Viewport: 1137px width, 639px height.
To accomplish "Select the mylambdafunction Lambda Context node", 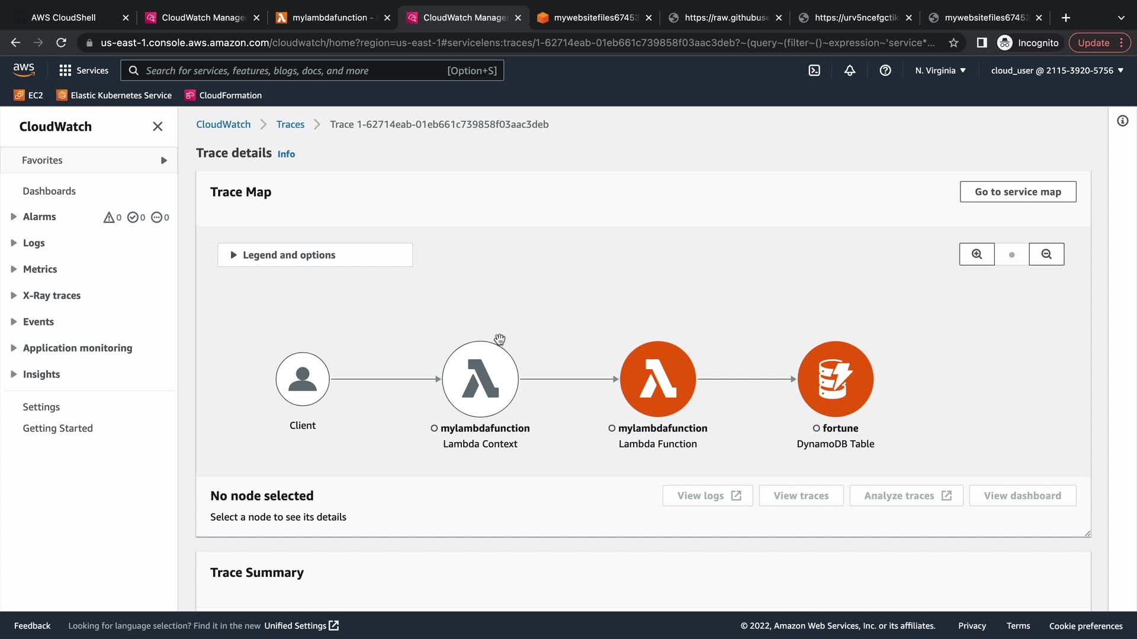I will pos(480,379).
